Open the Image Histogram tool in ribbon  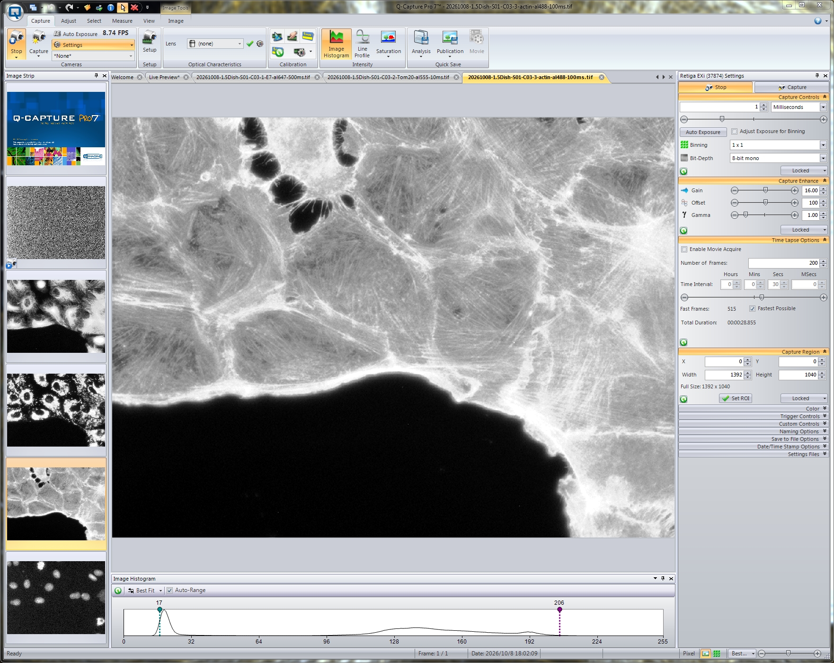click(x=336, y=44)
